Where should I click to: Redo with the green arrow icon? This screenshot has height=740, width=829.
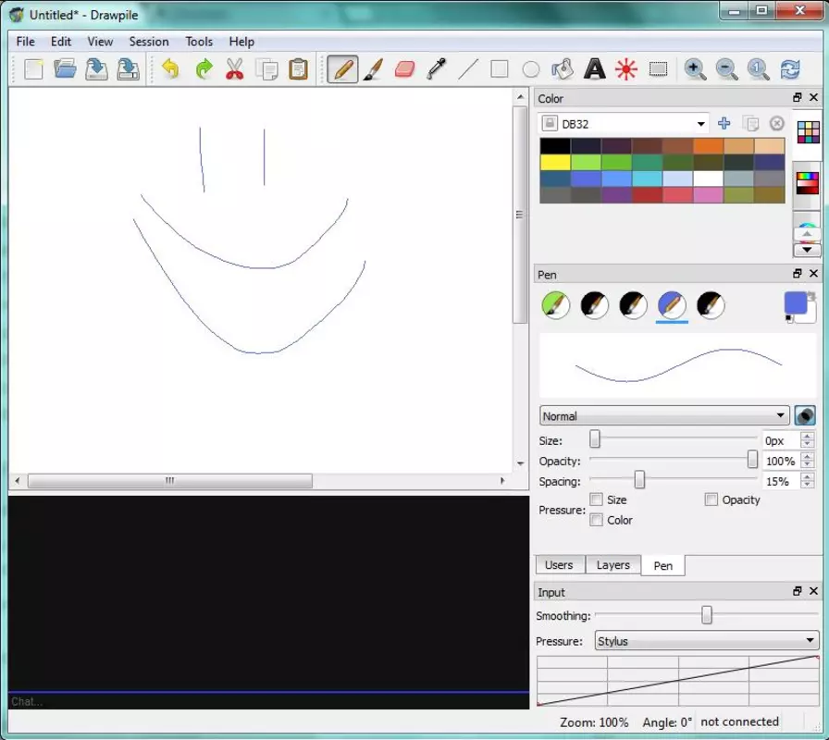pos(204,69)
